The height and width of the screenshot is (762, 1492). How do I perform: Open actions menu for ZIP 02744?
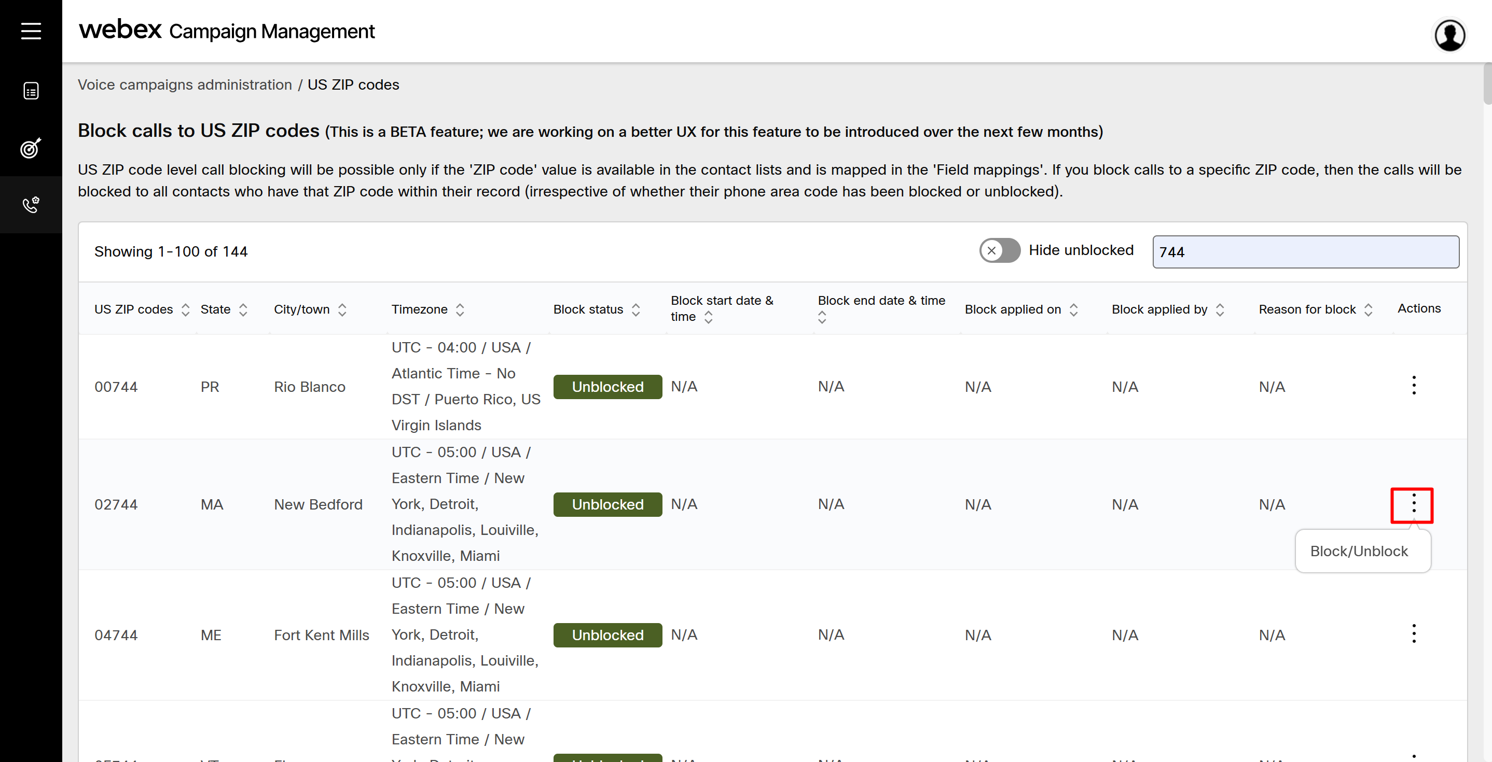(x=1413, y=504)
